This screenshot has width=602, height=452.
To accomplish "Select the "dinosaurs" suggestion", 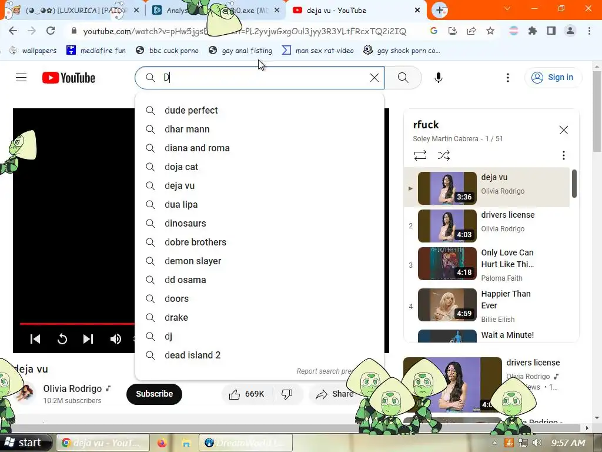I will click(x=259, y=223).
